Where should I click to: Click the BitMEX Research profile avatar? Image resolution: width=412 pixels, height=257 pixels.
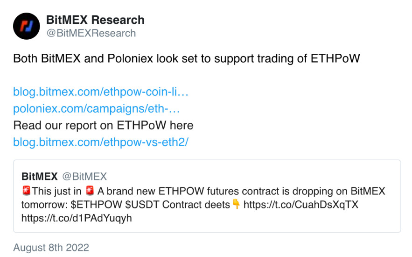tap(27, 26)
